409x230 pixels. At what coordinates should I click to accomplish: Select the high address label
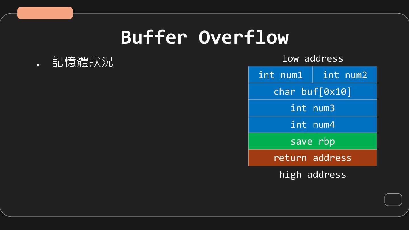tap(312, 174)
